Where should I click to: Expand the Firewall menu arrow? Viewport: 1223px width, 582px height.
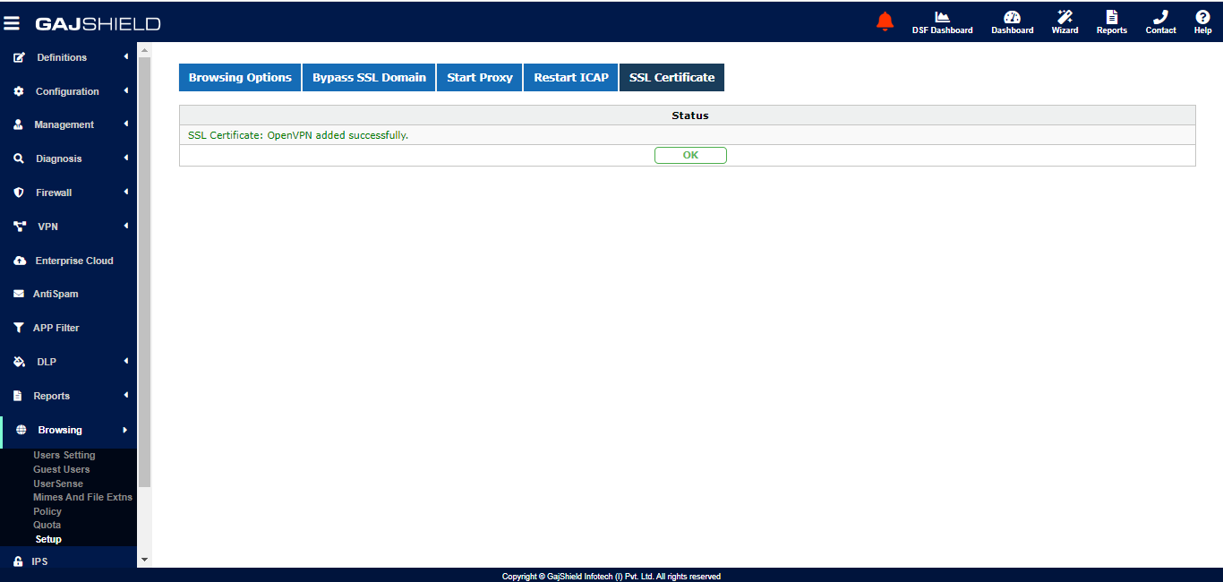(126, 192)
